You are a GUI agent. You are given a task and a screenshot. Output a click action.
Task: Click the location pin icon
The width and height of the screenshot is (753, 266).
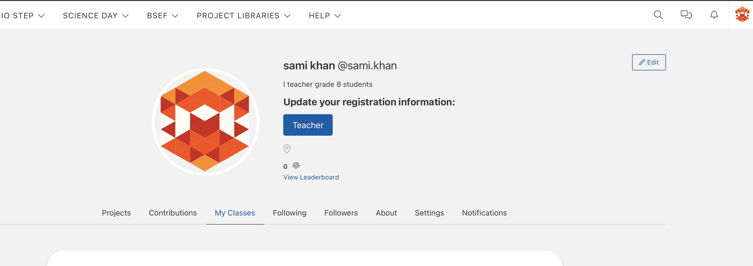[x=287, y=149]
